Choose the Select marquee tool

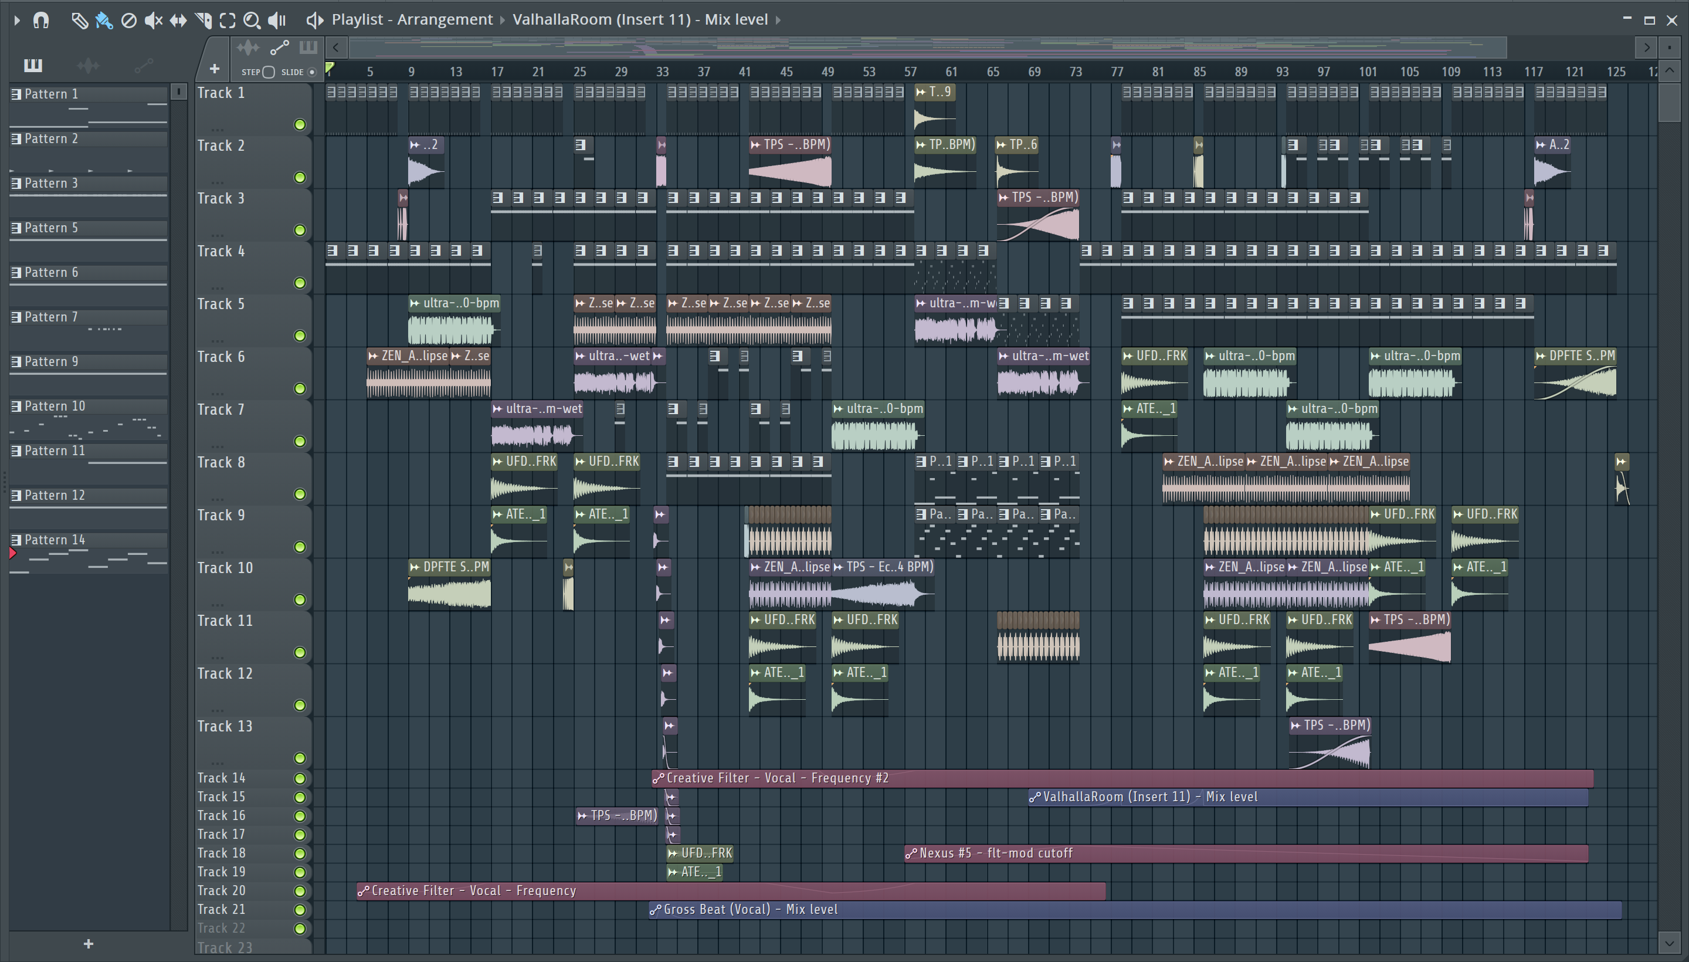228,21
